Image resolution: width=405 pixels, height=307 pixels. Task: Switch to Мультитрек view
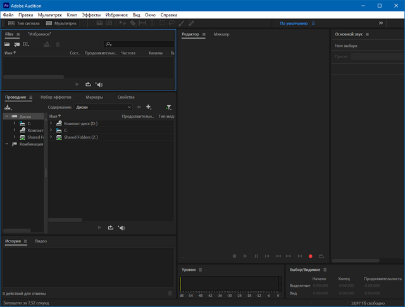pyautogui.click(x=62, y=23)
